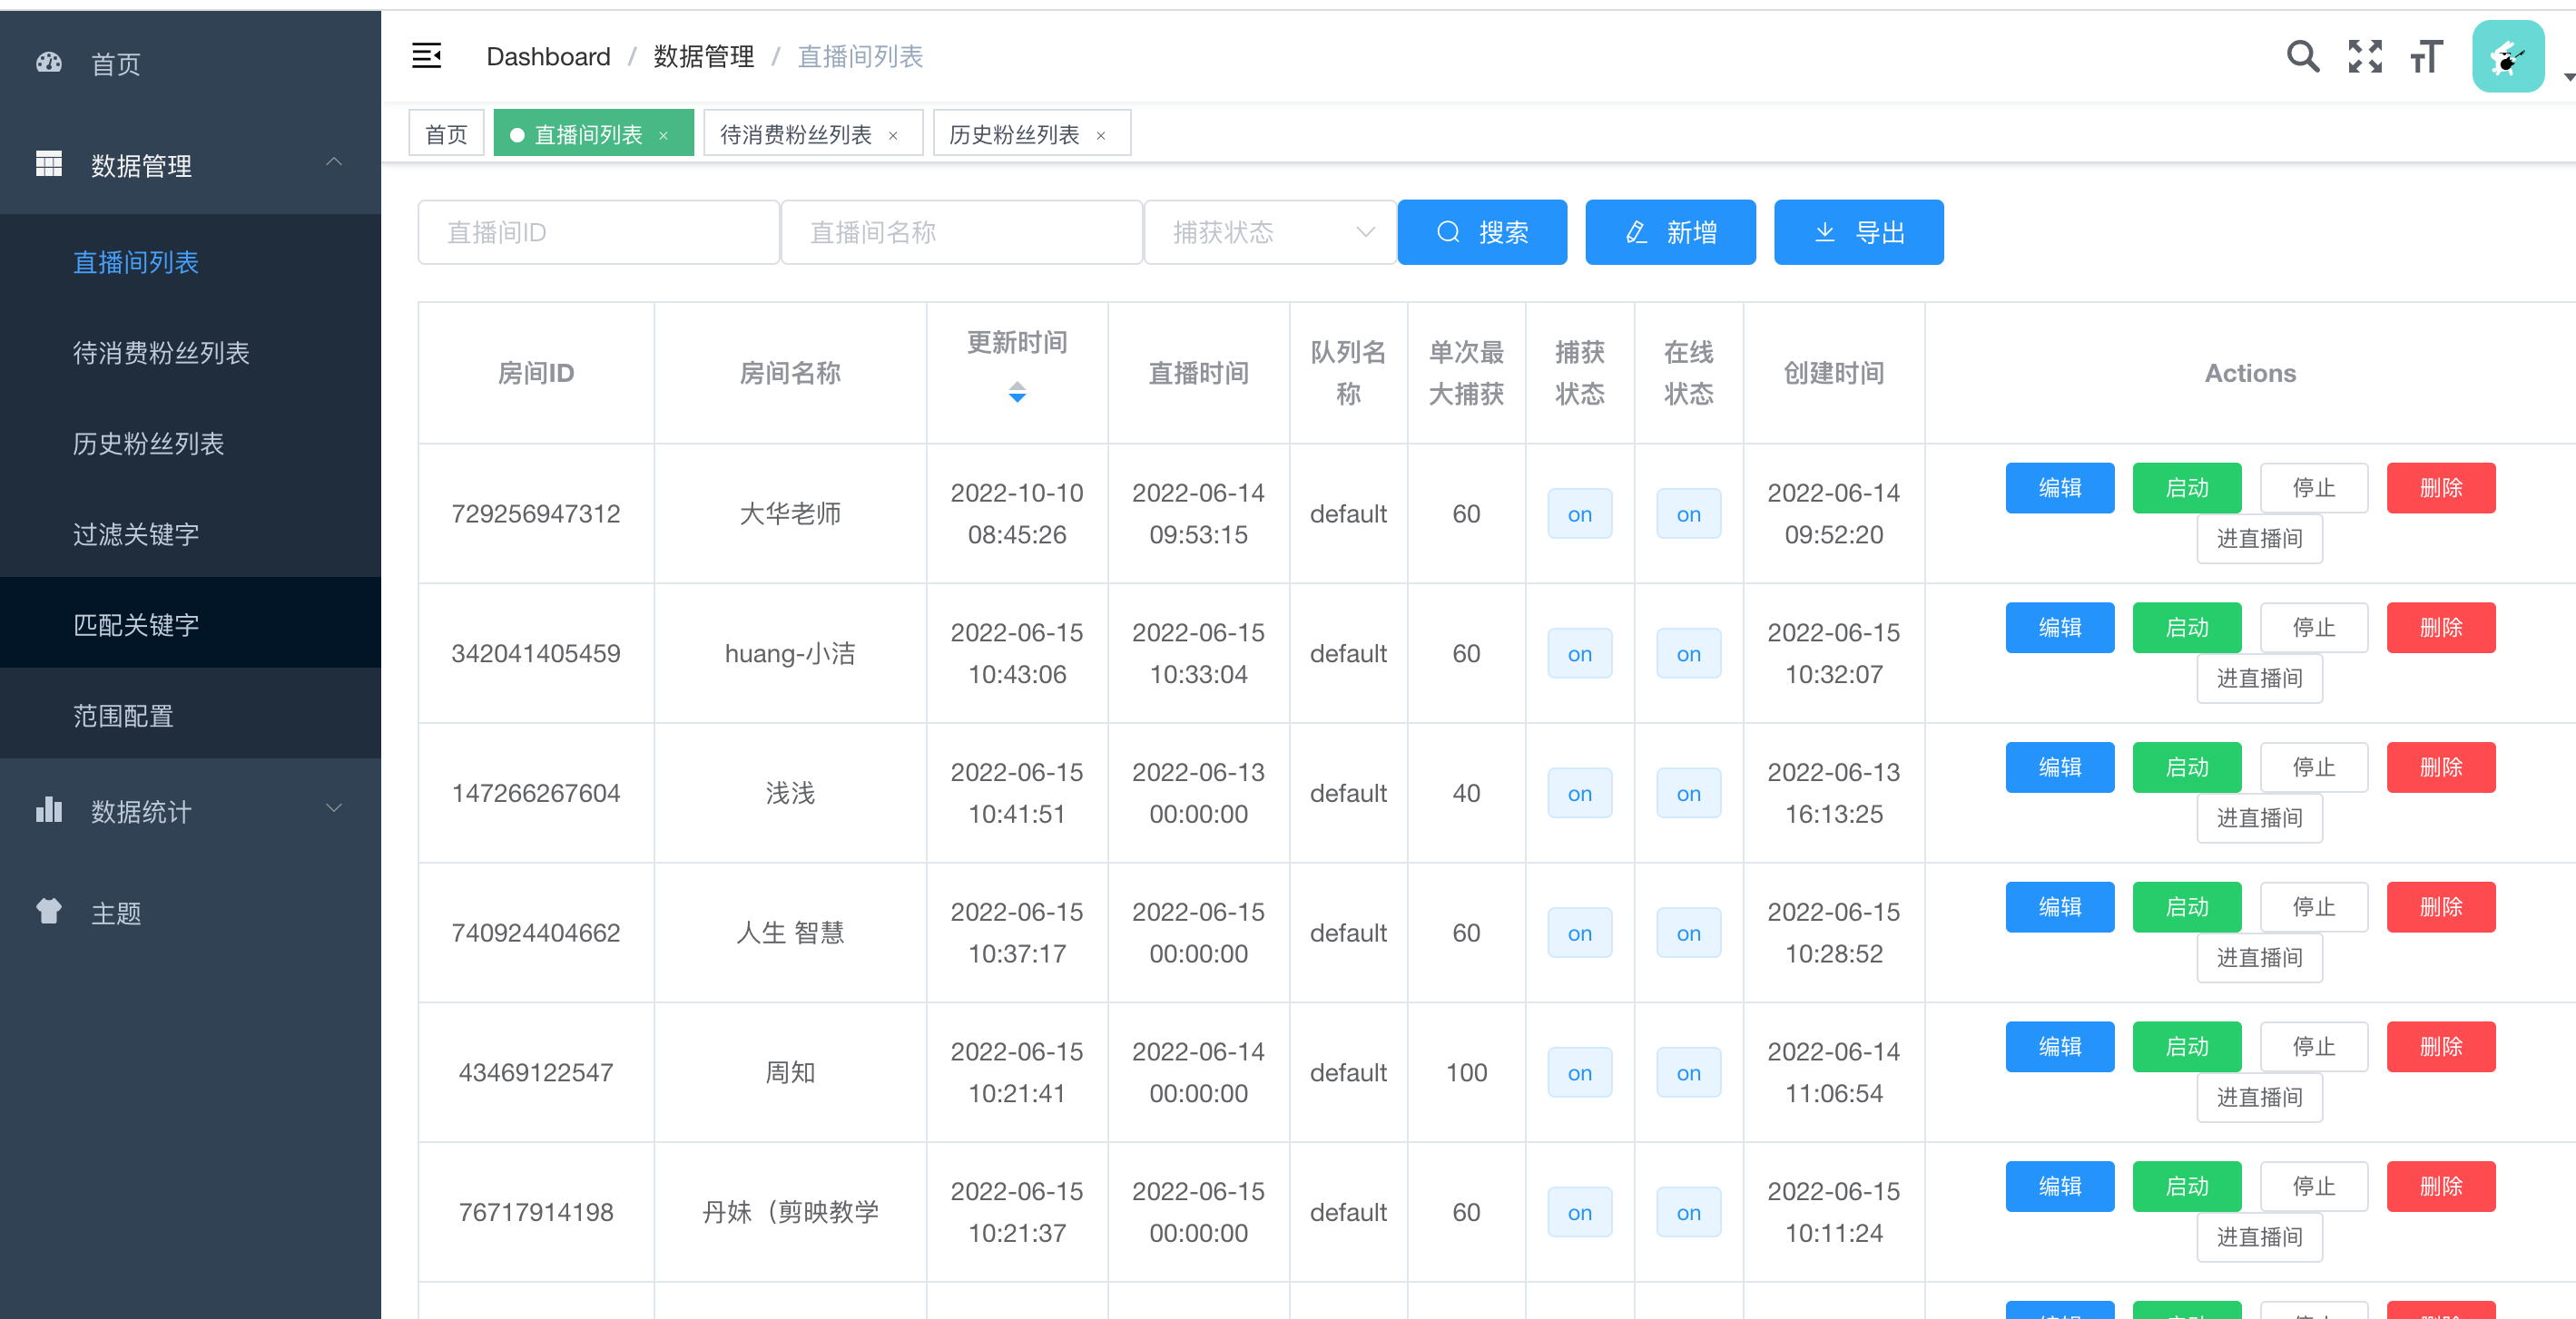
Task: Open the header search icon
Action: (2302, 56)
